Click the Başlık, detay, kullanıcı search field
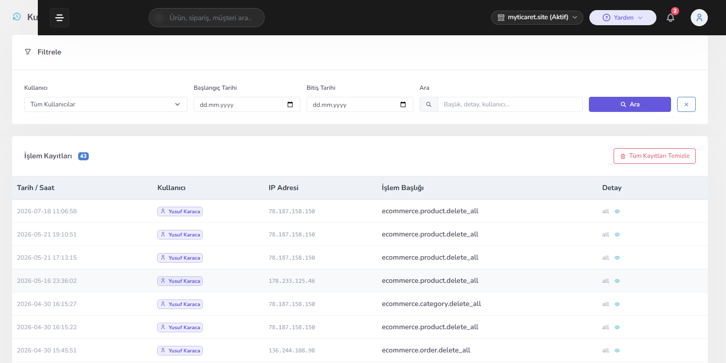This screenshot has width=726, height=363. [510, 104]
